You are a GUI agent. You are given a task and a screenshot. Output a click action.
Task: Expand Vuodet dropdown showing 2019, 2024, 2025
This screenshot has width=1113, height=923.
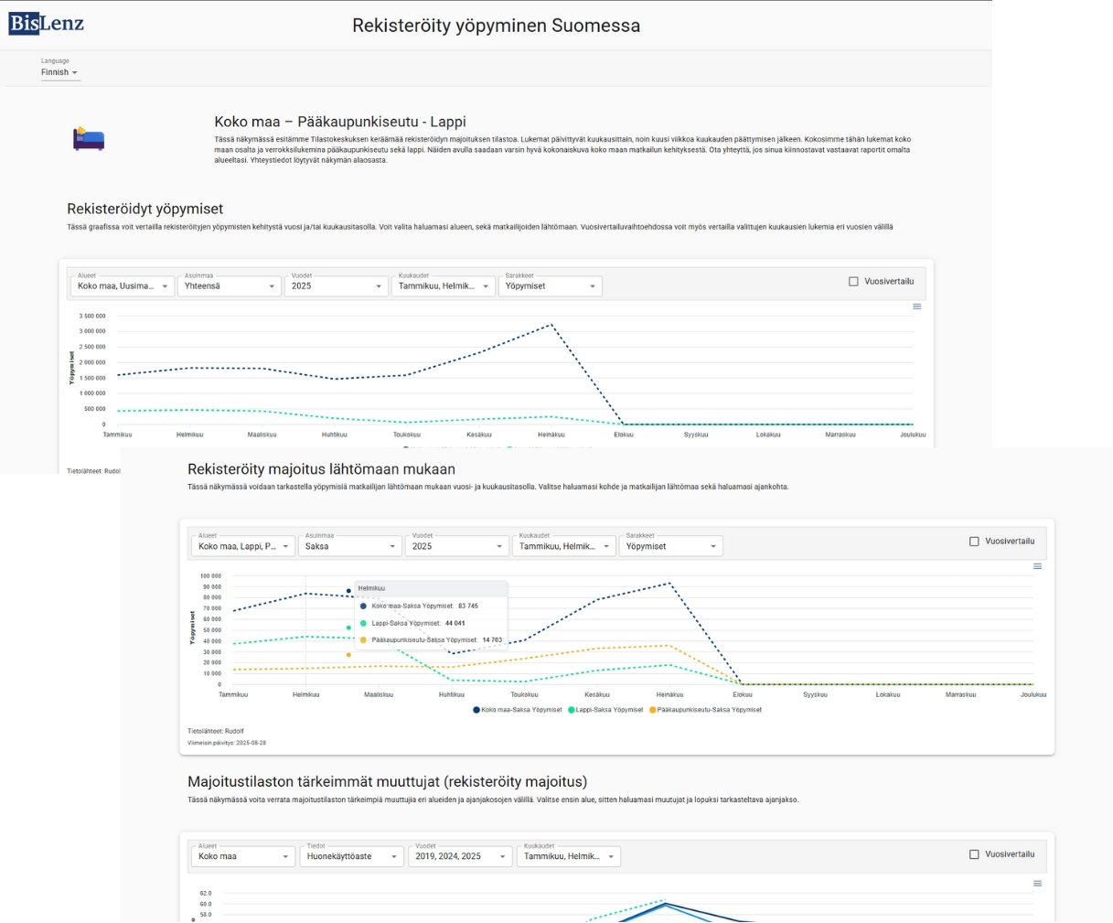click(459, 856)
